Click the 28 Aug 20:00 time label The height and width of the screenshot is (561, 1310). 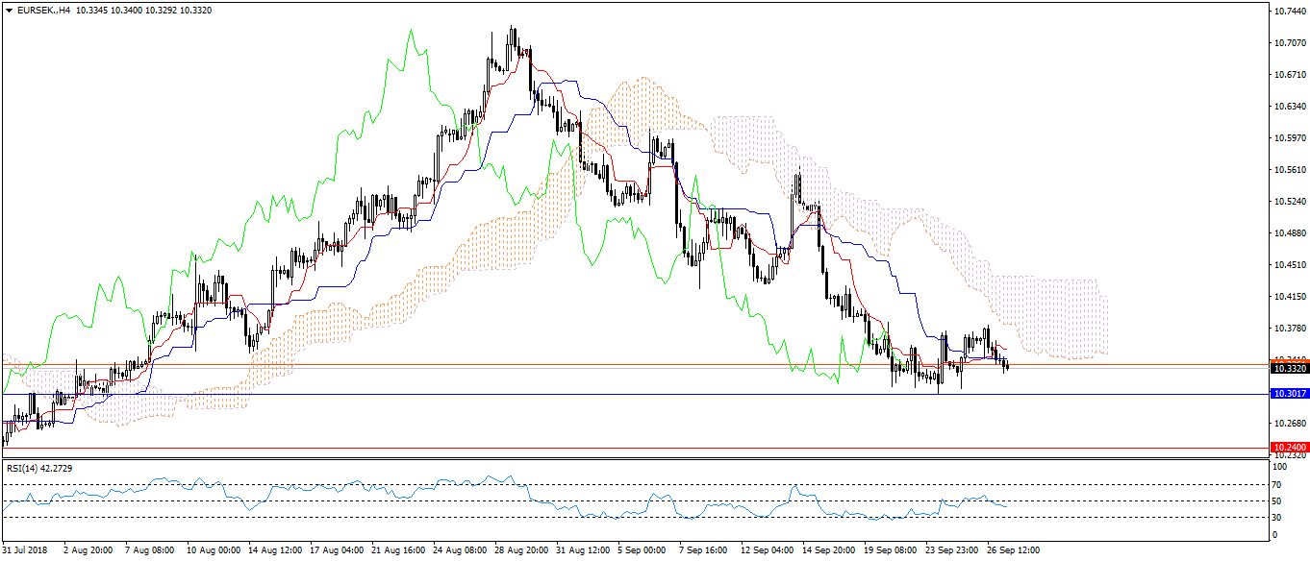[x=523, y=551]
